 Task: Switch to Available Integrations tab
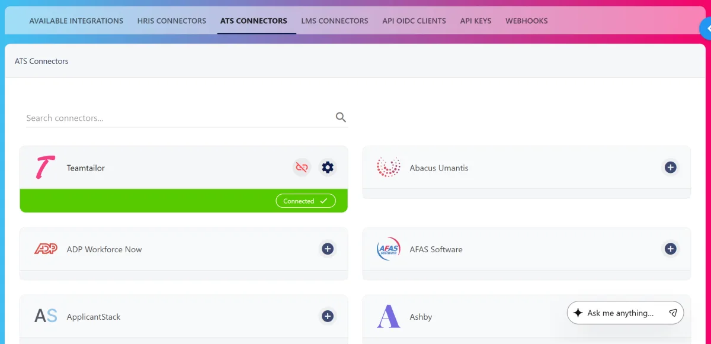tap(76, 21)
